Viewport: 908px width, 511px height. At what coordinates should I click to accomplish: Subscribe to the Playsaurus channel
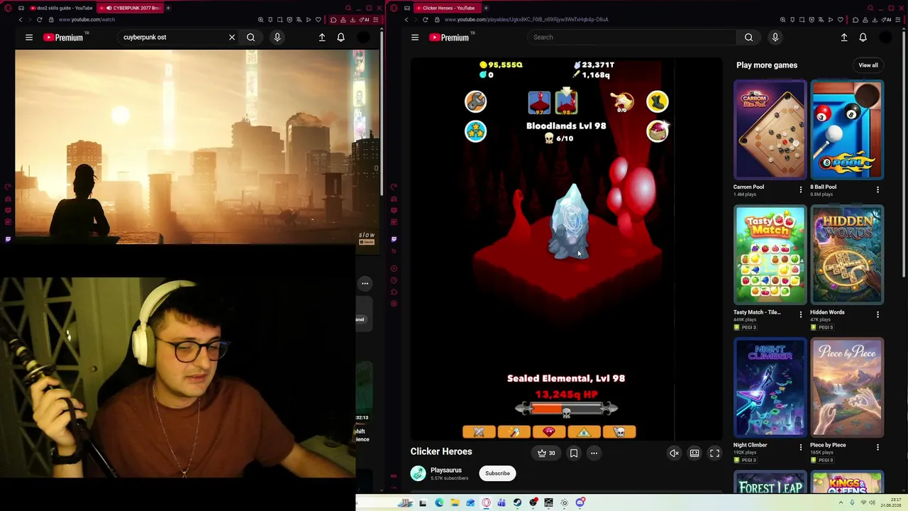497,473
